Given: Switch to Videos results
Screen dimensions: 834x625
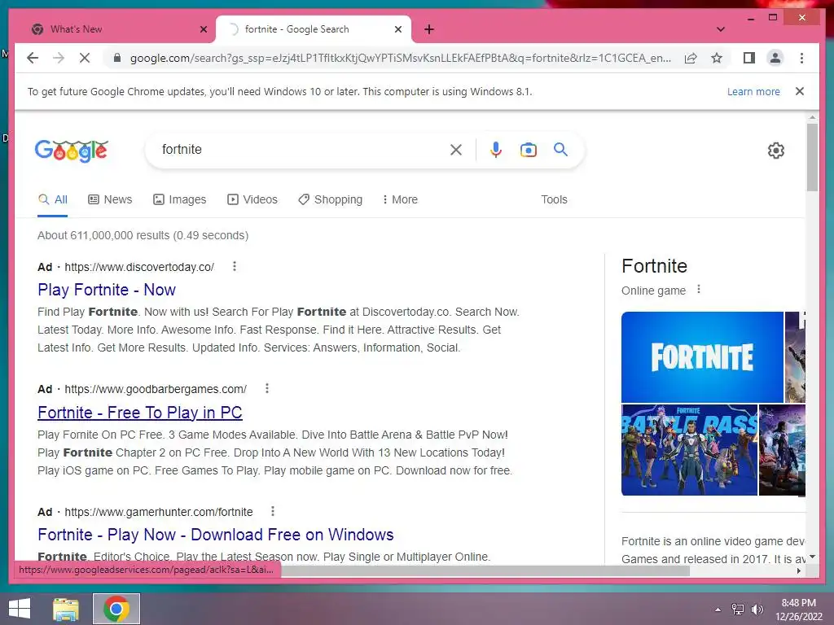Looking at the screenshot, I should (x=252, y=199).
